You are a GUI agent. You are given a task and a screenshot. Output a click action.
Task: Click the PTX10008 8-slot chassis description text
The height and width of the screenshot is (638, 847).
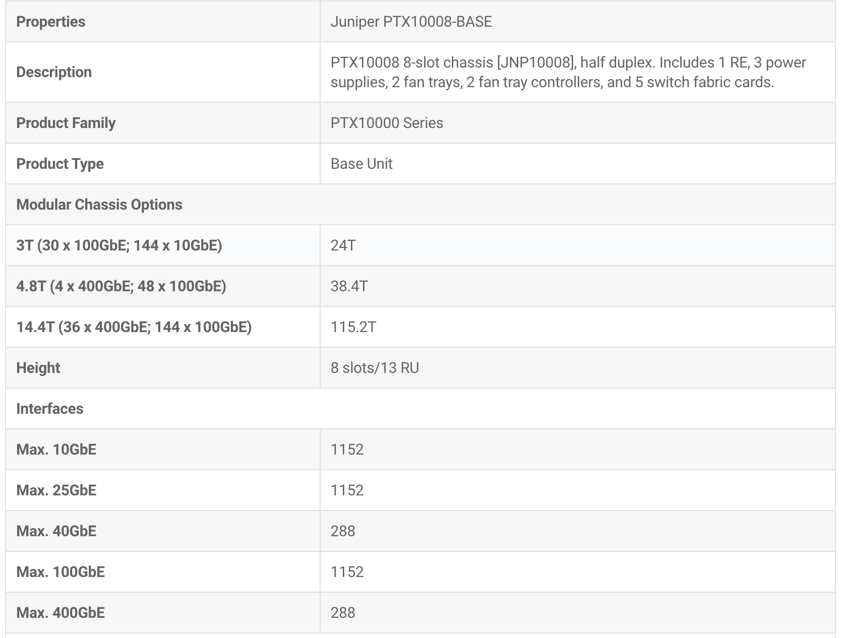tap(568, 72)
